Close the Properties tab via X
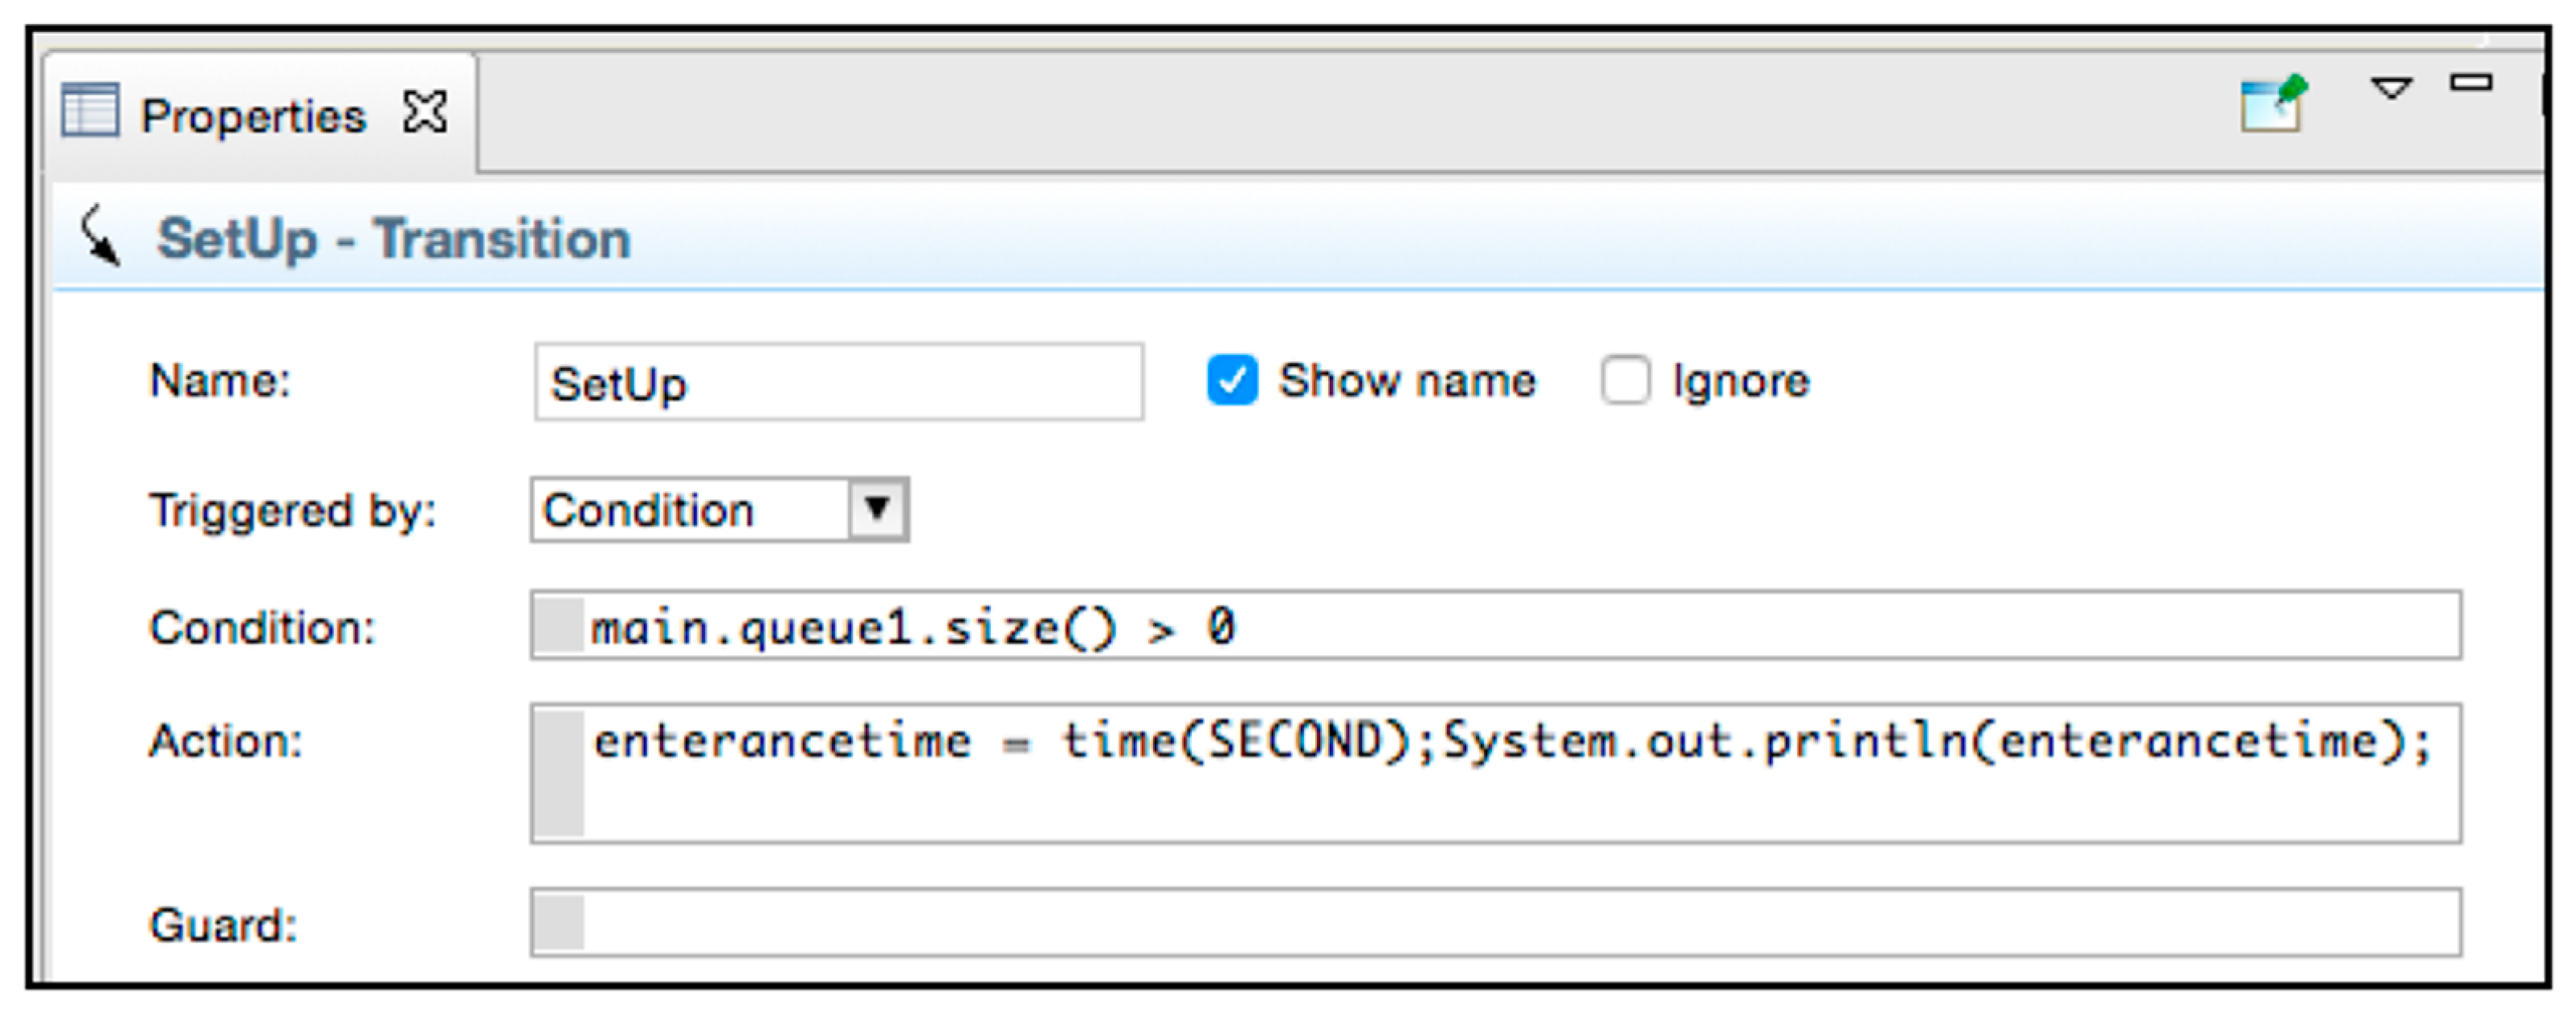 point(425,112)
